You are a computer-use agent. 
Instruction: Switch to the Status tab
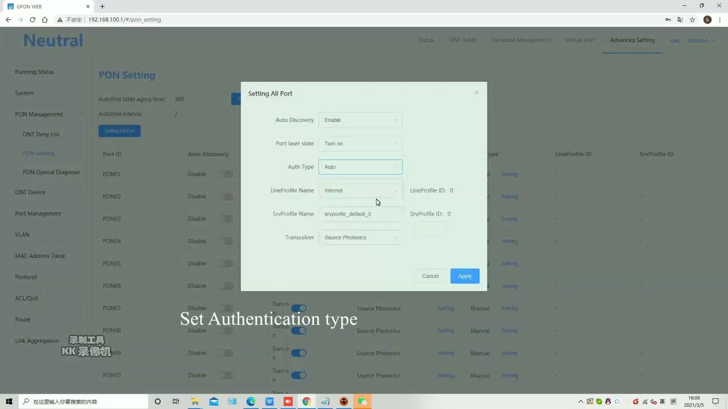(426, 40)
